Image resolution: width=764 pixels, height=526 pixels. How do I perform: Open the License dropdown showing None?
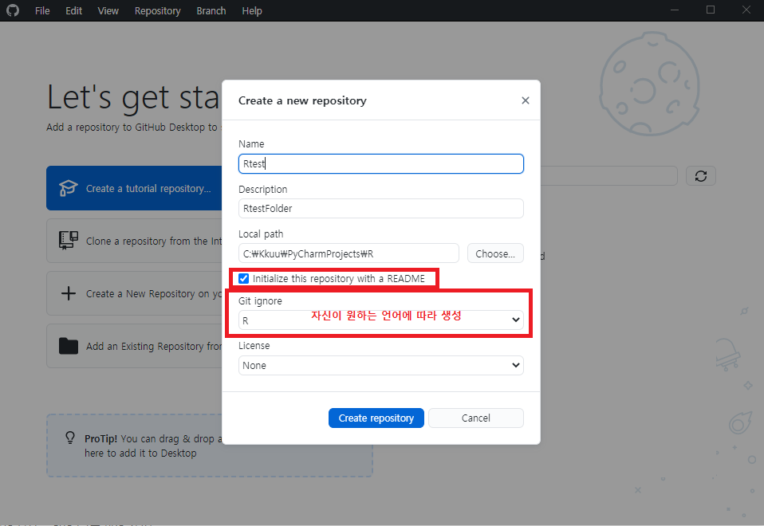tap(381, 365)
